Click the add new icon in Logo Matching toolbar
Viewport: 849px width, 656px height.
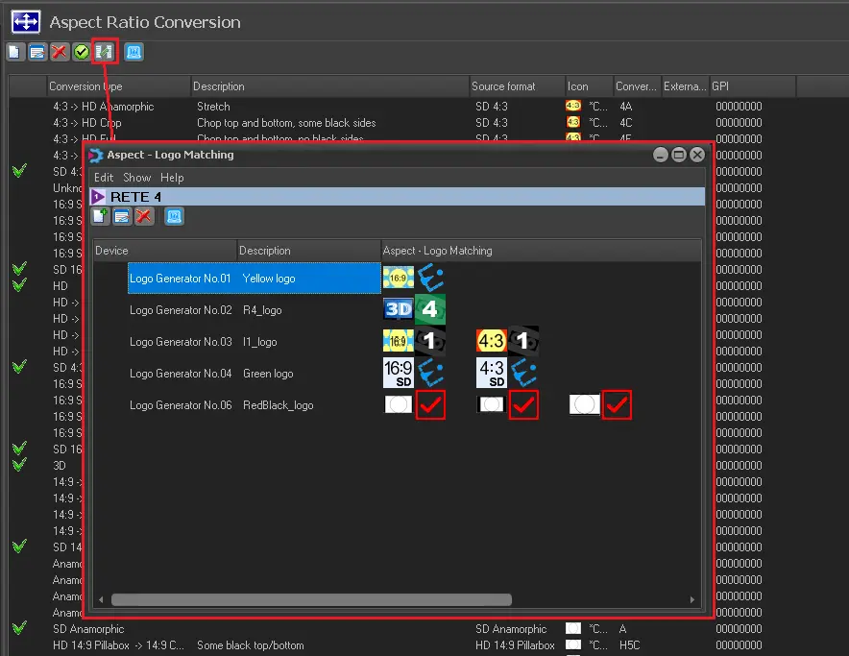click(100, 216)
